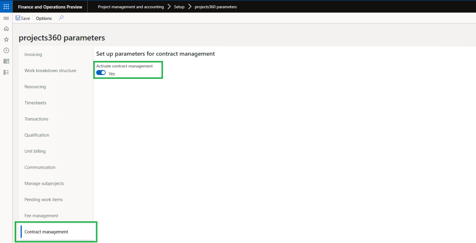
Task: Click 'Set up parameters for contract management' heading
Action: coord(156,54)
